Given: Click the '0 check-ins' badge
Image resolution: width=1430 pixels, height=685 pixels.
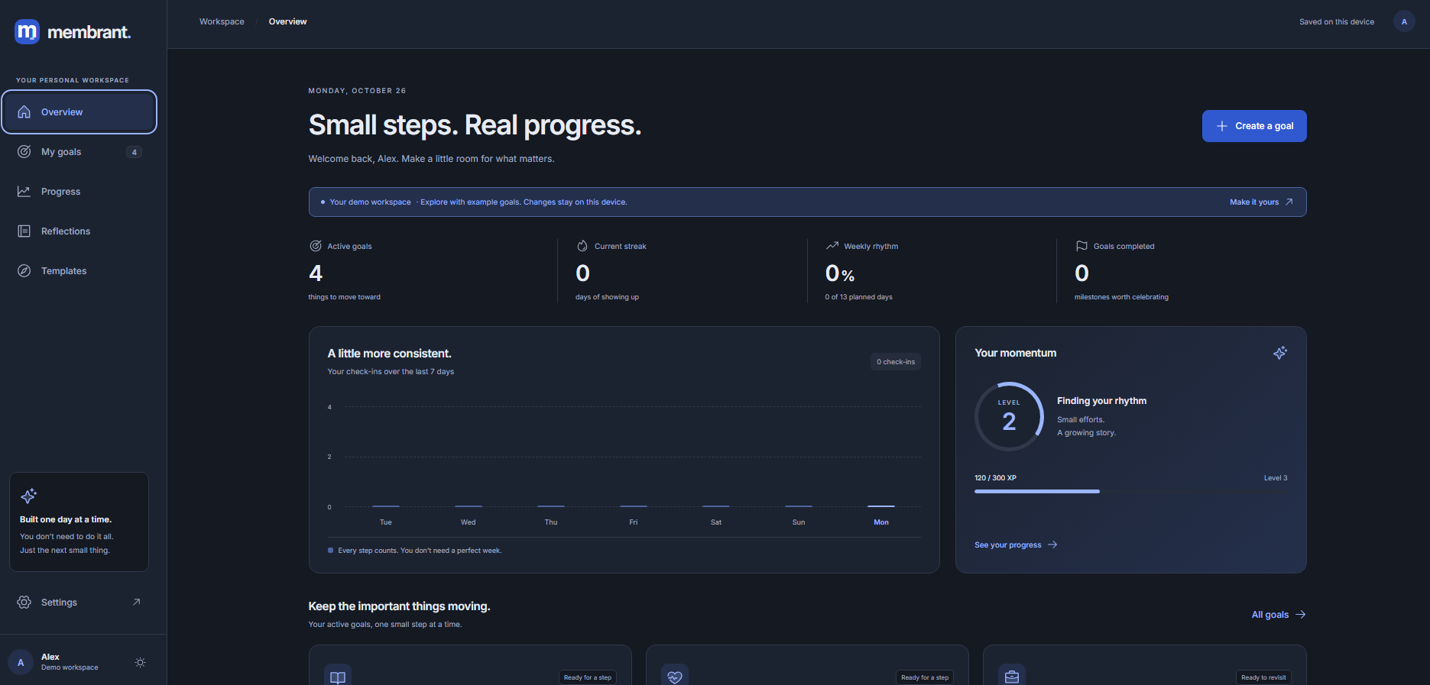Looking at the screenshot, I should pyautogui.click(x=896, y=362).
